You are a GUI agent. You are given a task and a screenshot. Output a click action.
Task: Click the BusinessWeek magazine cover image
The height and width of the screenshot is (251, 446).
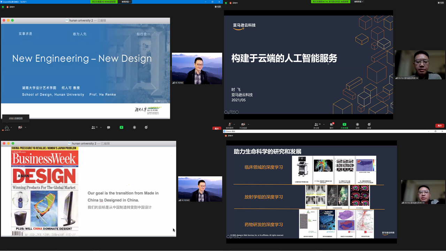coord(45,191)
